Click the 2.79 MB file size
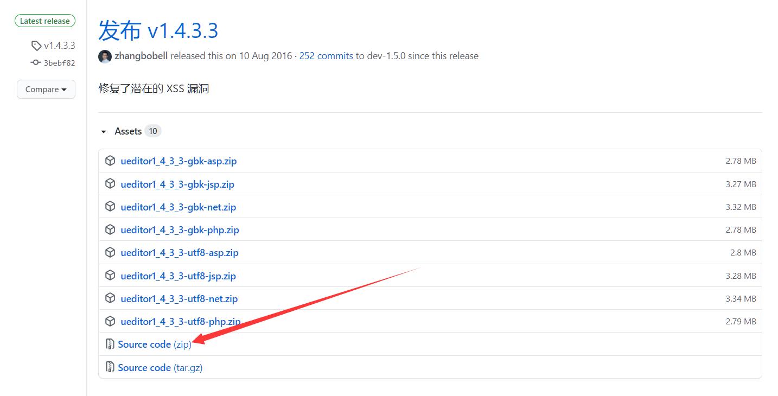Image resolution: width=778 pixels, height=396 pixels. point(741,322)
